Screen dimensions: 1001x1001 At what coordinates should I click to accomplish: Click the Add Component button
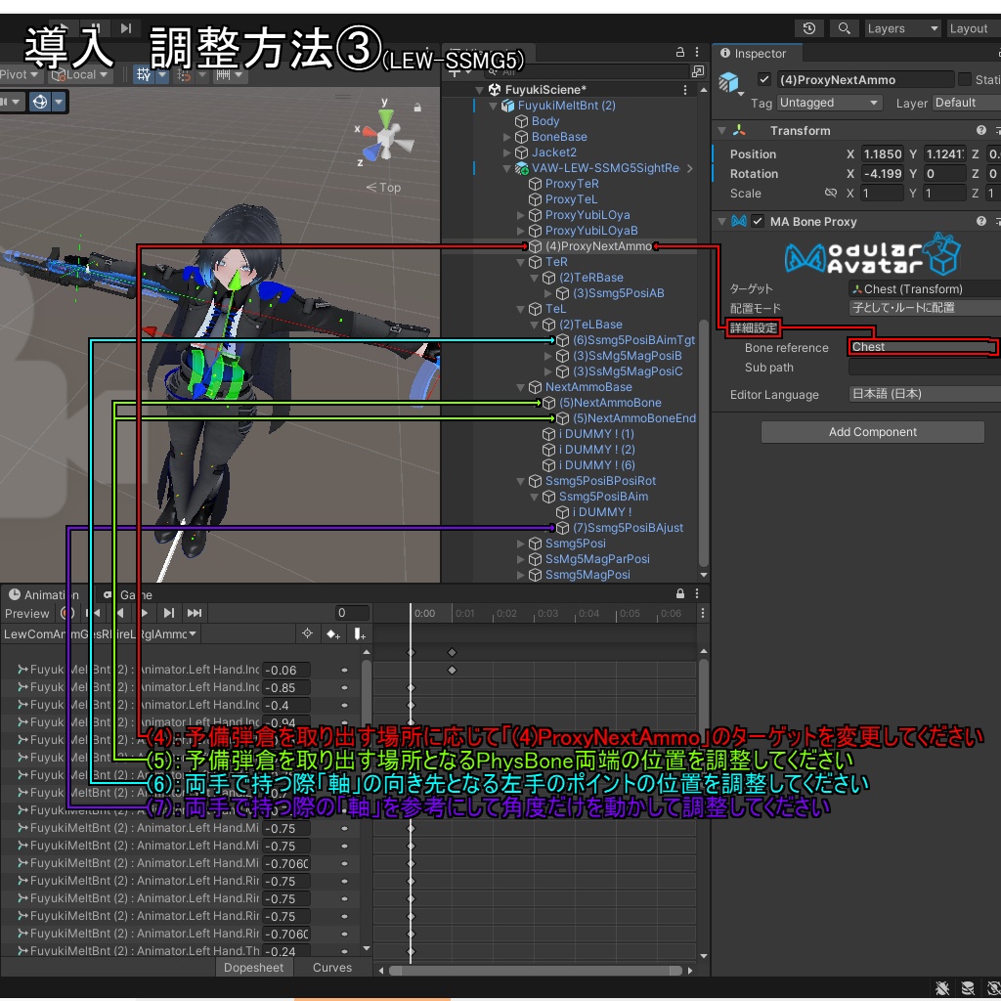click(x=872, y=431)
